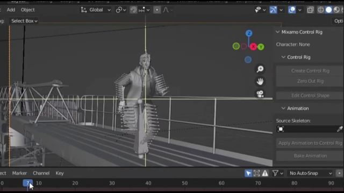Toggle camera view with camera icon
Screen dimensions: 344x193
click(260, 94)
